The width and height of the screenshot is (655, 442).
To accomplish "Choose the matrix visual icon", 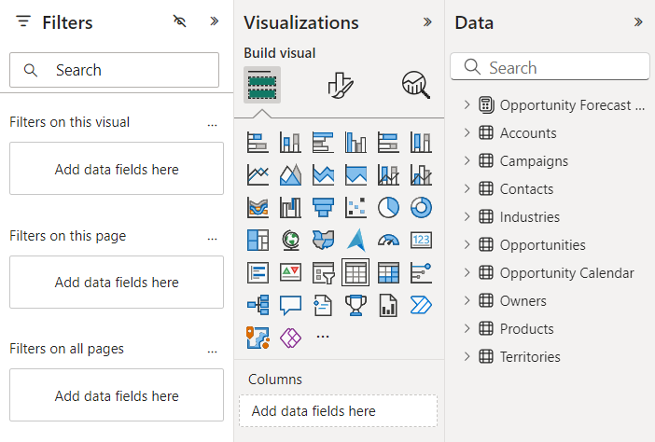I will 388,272.
